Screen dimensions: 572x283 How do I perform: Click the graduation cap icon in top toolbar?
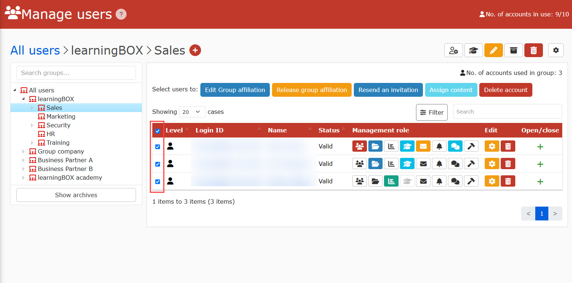[x=473, y=50]
